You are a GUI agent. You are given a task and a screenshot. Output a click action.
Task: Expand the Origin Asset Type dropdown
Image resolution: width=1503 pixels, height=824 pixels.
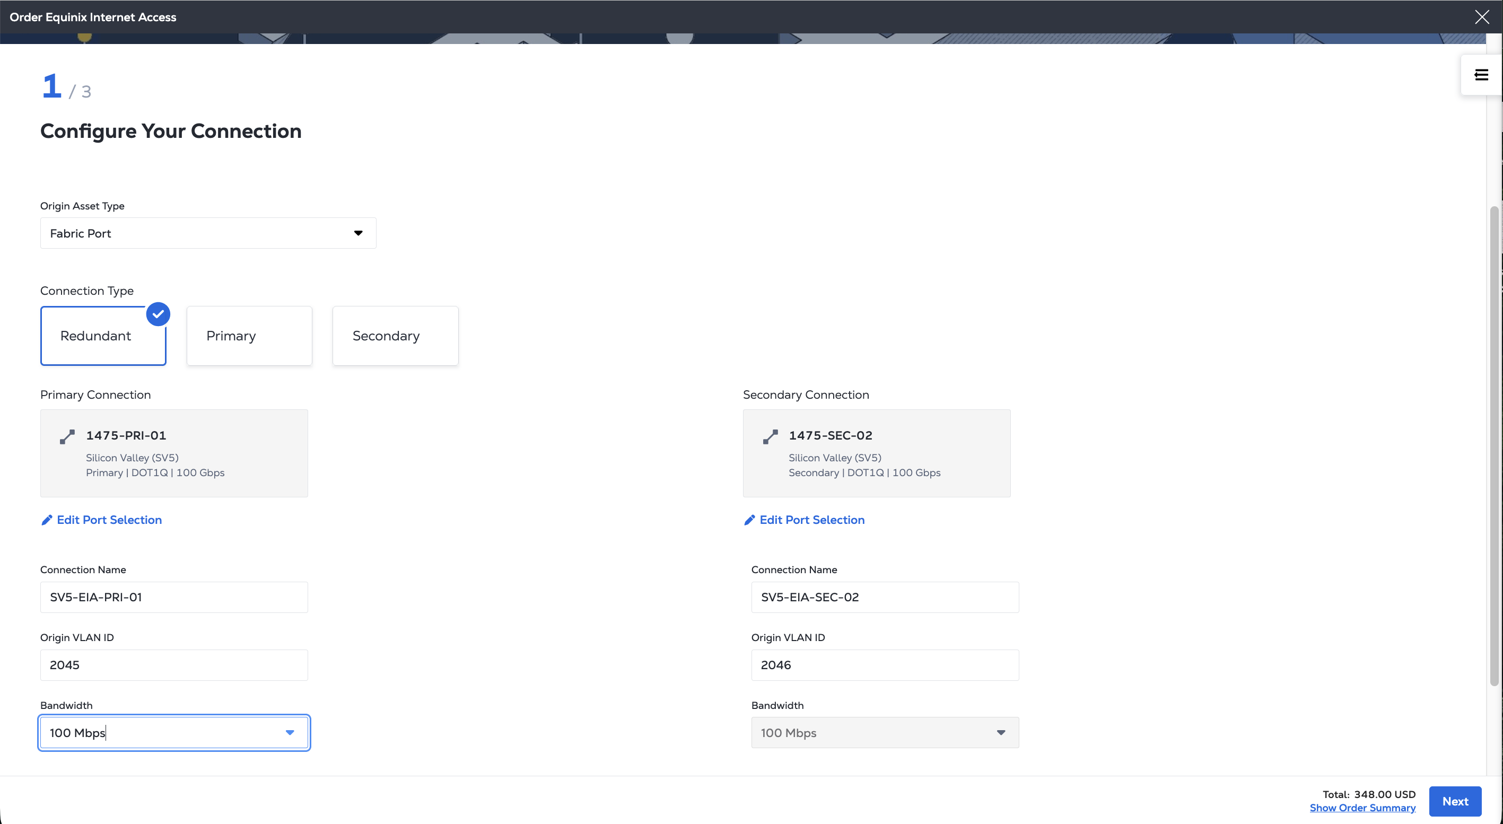208,233
